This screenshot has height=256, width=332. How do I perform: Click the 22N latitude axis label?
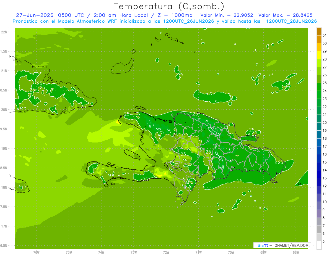pos(4,32)
